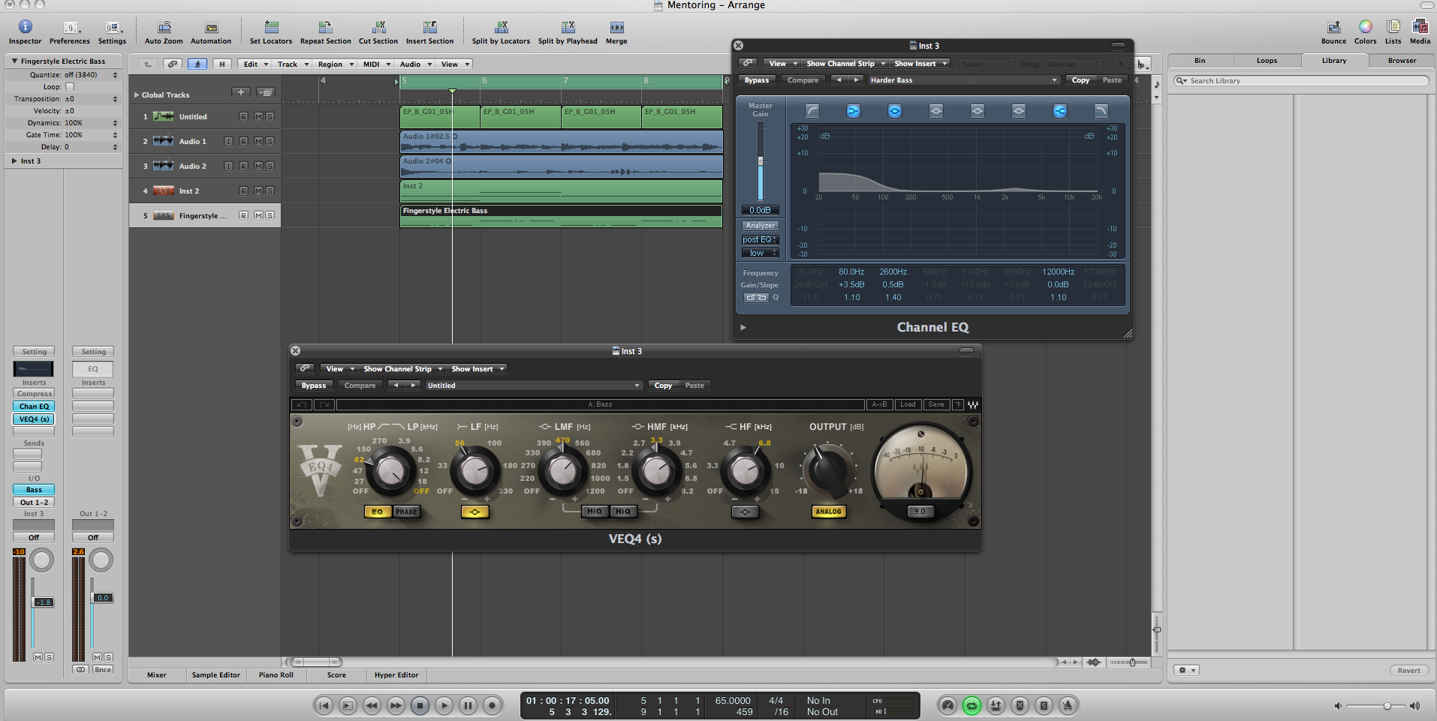Select the Channel EQ low-pass band icon

point(1101,111)
